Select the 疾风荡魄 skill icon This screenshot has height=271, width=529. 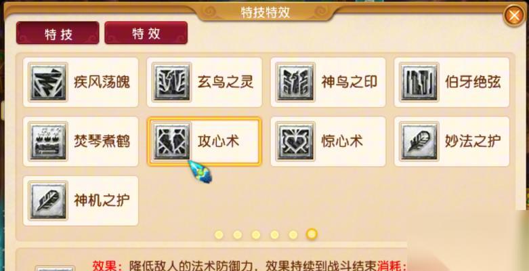[x=48, y=82]
